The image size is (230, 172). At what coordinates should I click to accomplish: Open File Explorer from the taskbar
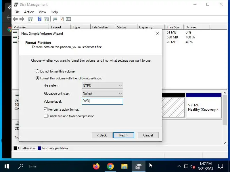124,166
